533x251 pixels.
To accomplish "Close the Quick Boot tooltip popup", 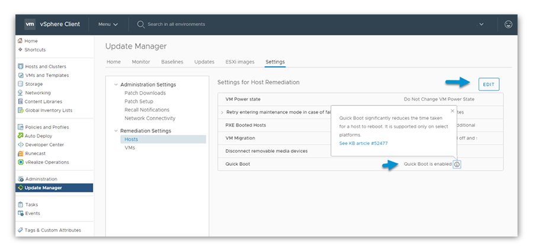I will point(452,111).
